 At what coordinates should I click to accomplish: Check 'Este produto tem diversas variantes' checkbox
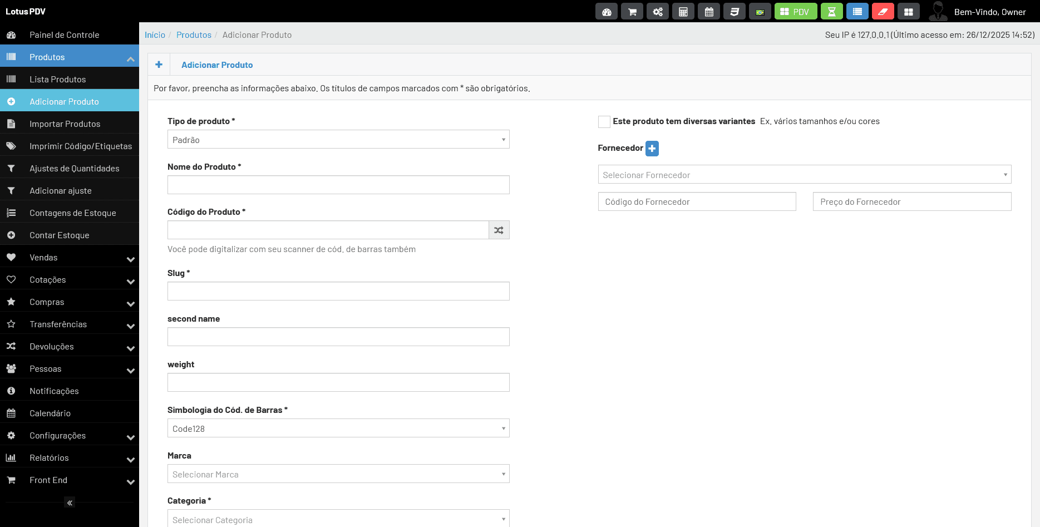[x=604, y=122]
